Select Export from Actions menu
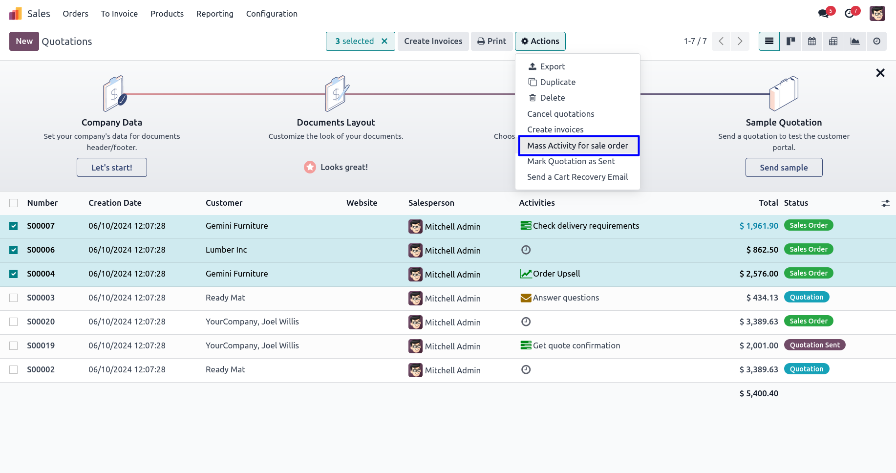896x473 pixels. [x=552, y=66]
